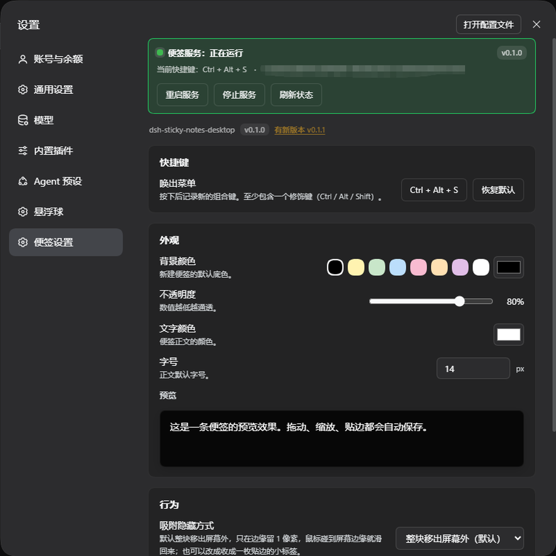Click the database icon beside 模型
This screenshot has height=556, width=556.
pyautogui.click(x=23, y=120)
